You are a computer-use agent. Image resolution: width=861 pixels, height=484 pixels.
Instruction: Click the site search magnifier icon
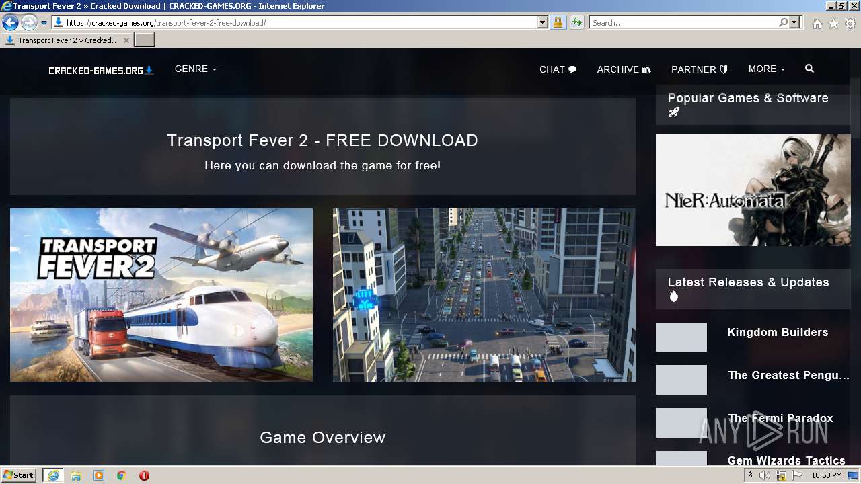click(x=809, y=69)
